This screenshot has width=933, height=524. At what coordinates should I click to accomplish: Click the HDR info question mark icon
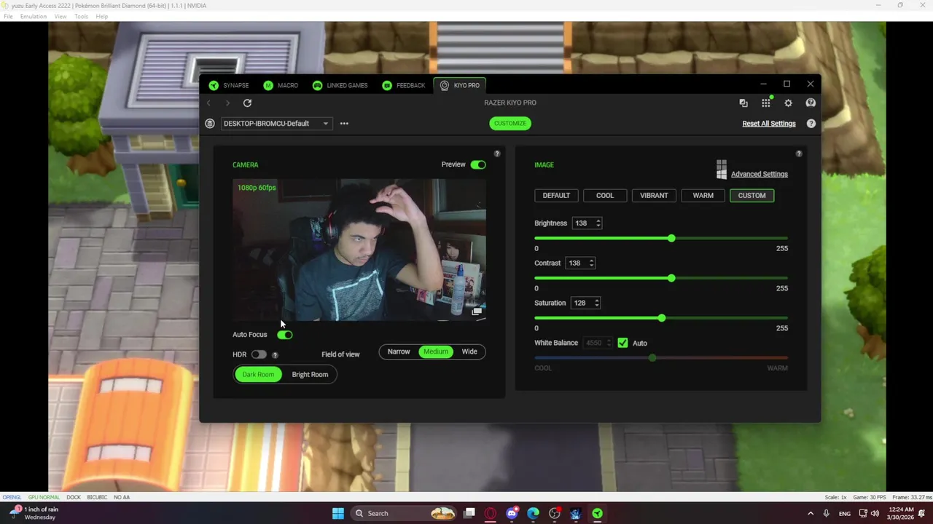[x=275, y=355]
